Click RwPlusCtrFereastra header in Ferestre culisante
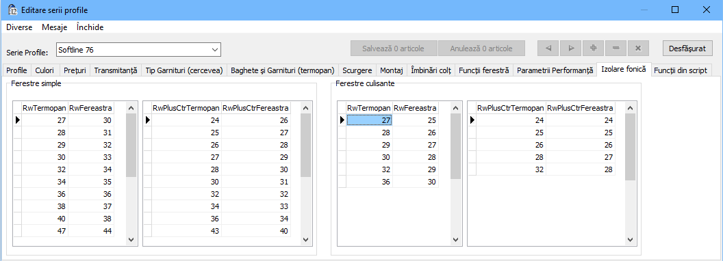 coord(580,108)
